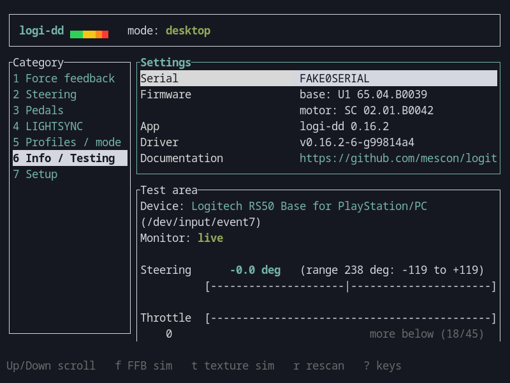The image size is (510, 383).
Task: Click the Throttle bar gauge
Action: [351, 318]
